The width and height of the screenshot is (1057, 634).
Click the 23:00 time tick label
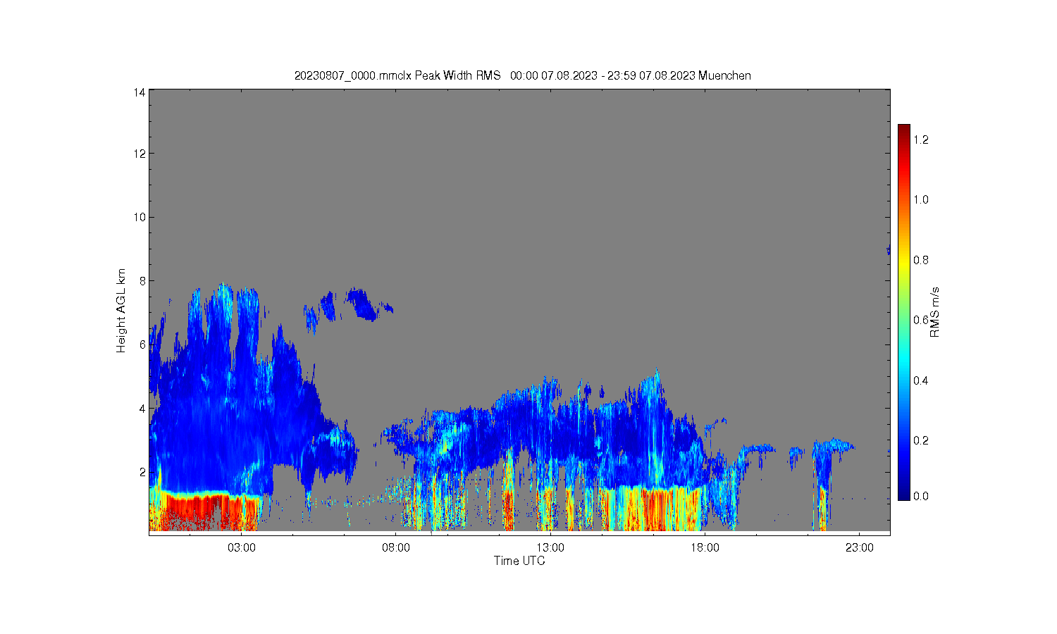tap(859, 547)
